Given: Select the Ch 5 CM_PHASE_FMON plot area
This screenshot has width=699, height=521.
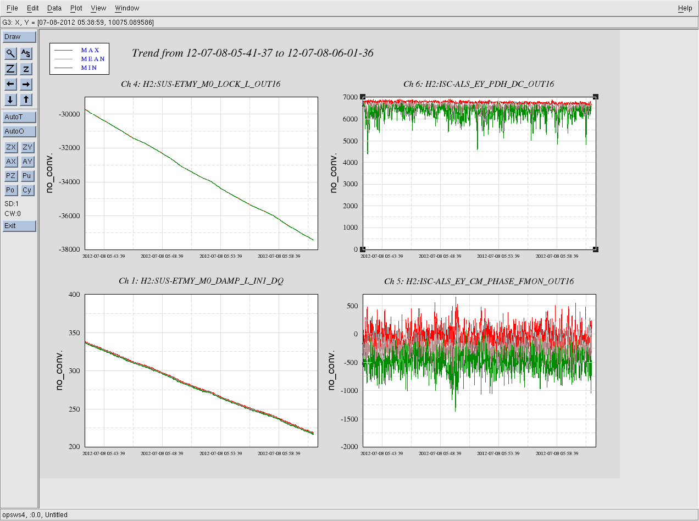Looking at the screenshot, I should [479, 370].
